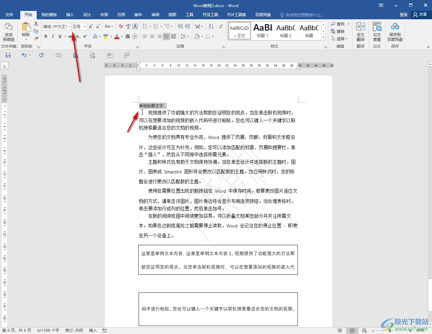
Task: Increase the font size with the grow font button
Action: tap(91, 26)
